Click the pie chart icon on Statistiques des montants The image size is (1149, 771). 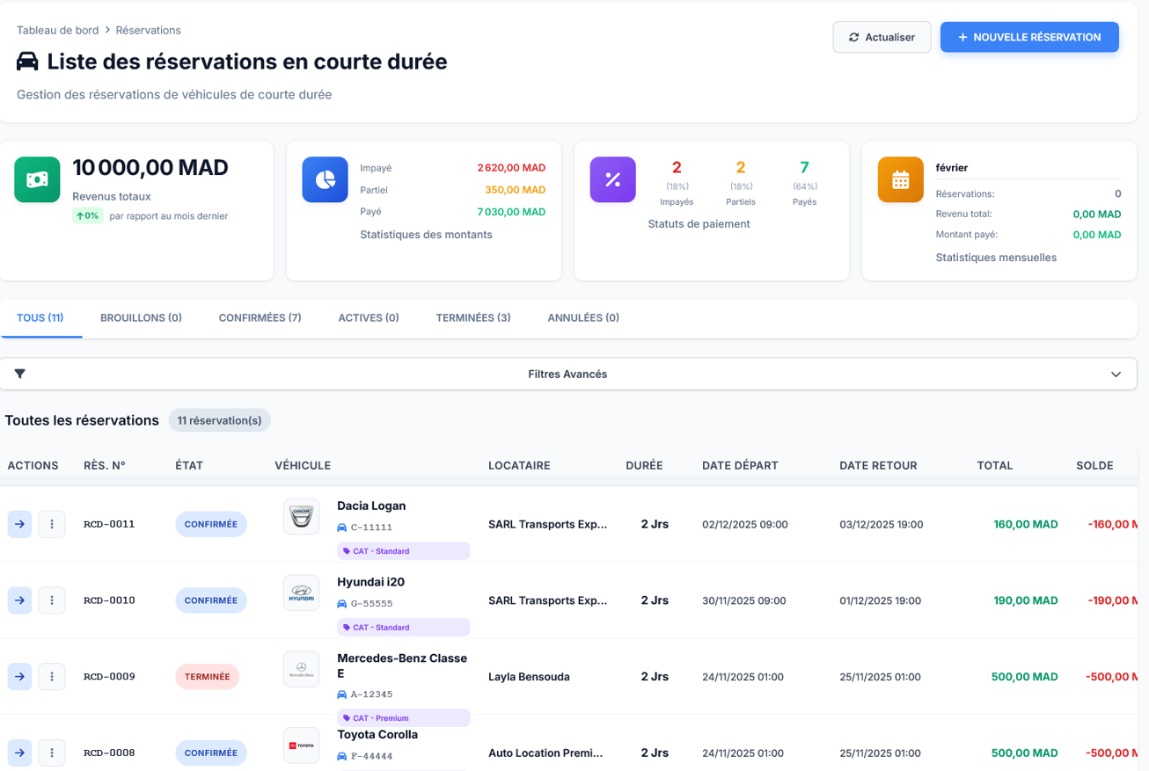tap(325, 179)
